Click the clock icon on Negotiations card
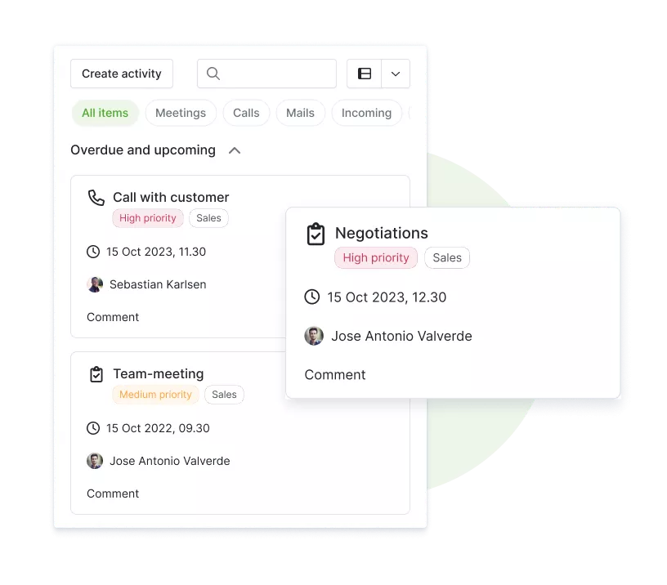Viewport: 667px width, 585px height. [x=312, y=297]
